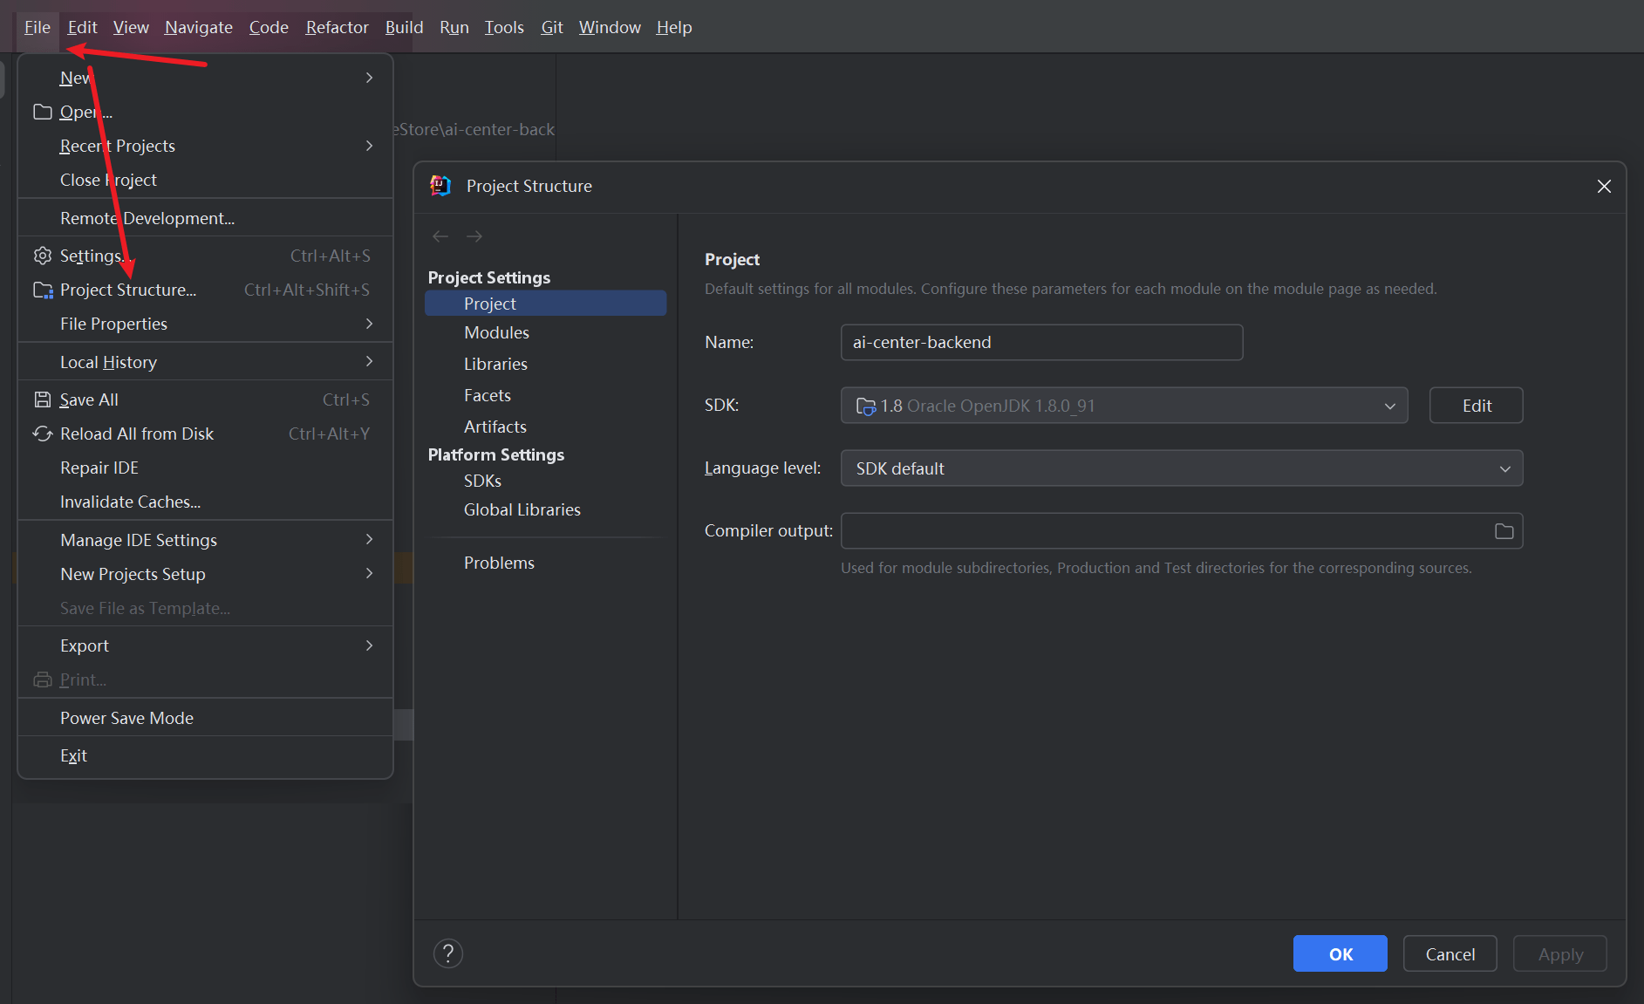Click the help question mark icon
This screenshot has height=1004, width=1644.
[448, 953]
